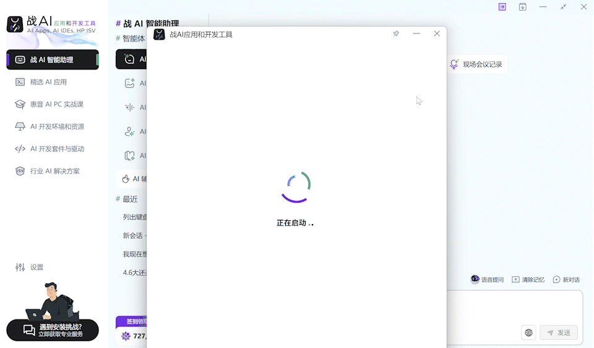Image resolution: width=594 pixels, height=348 pixels.
Task: Click 清除记忆 to clear memory
Action: tap(528, 280)
